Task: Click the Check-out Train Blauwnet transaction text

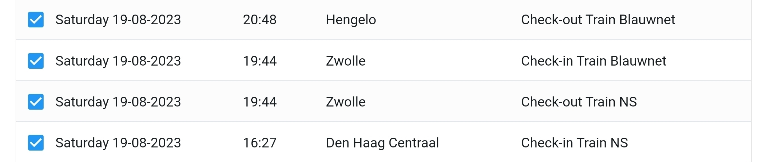Action: pos(598,20)
